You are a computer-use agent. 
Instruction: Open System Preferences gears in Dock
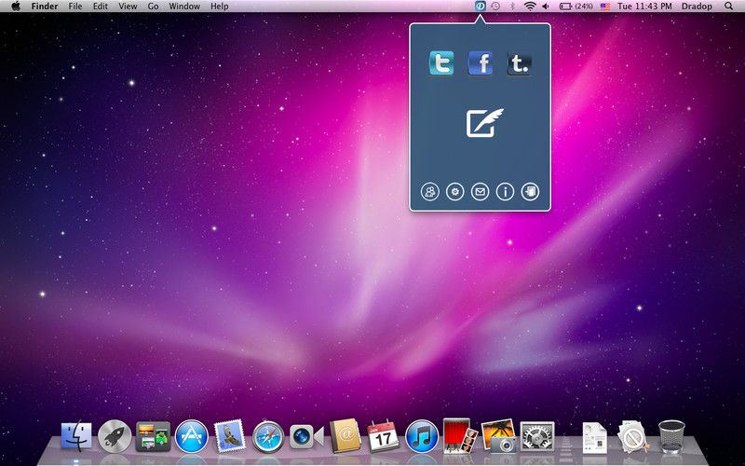tap(537, 435)
